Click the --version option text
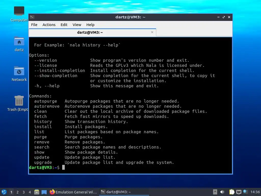 click(x=46, y=60)
